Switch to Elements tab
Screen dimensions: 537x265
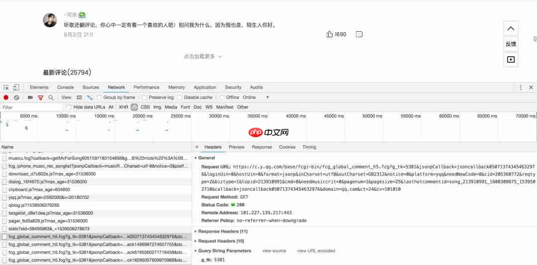(39, 88)
